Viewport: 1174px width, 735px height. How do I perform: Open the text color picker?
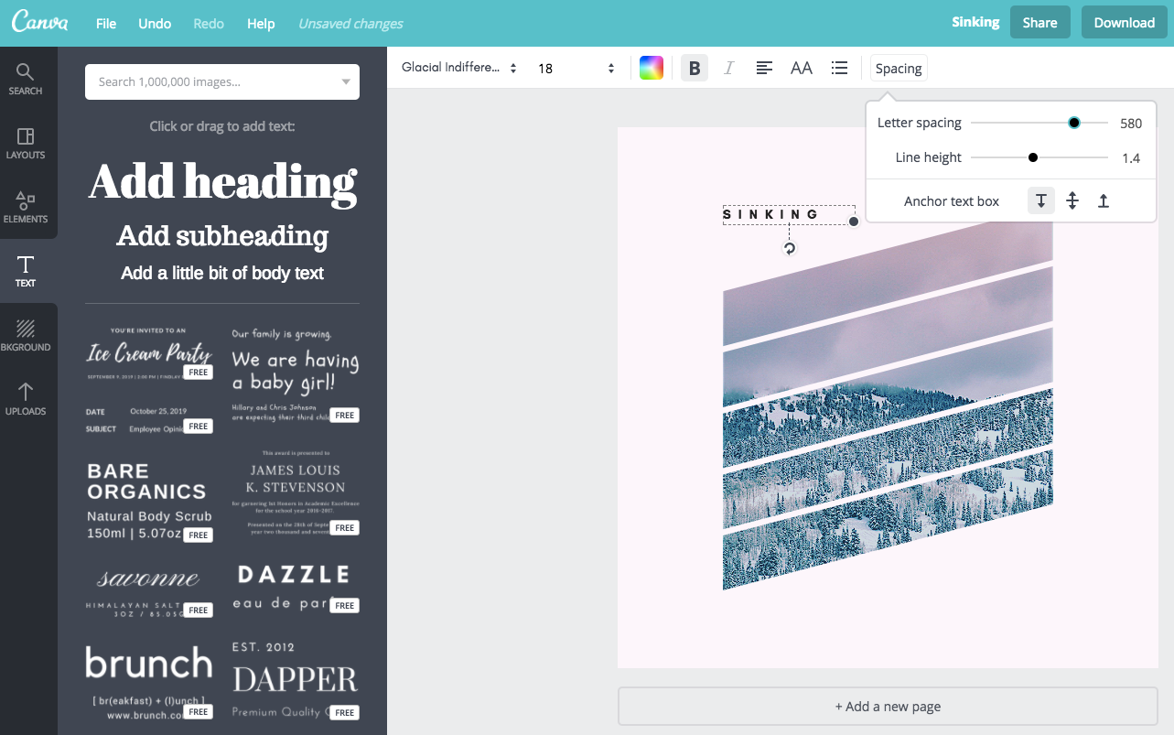pyautogui.click(x=652, y=68)
